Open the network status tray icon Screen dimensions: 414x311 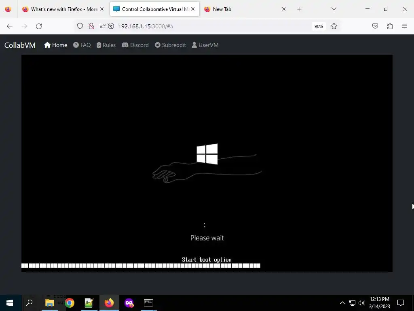352,303
